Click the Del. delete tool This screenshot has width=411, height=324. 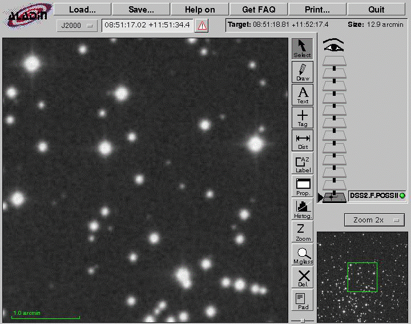click(303, 277)
